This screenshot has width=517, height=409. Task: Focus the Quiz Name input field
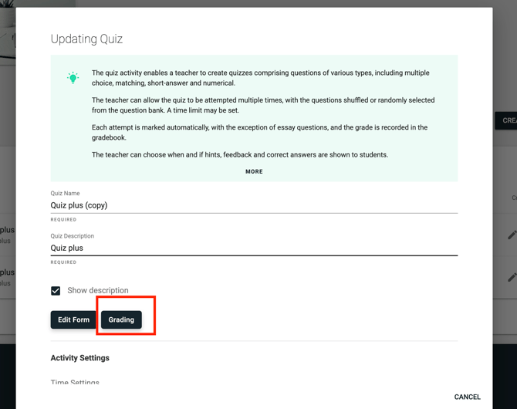254,205
